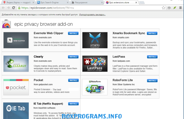The width and height of the screenshot is (184, 119).
Task: Click the Xmarks Bookmark Sync title
Action: (129, 33)
